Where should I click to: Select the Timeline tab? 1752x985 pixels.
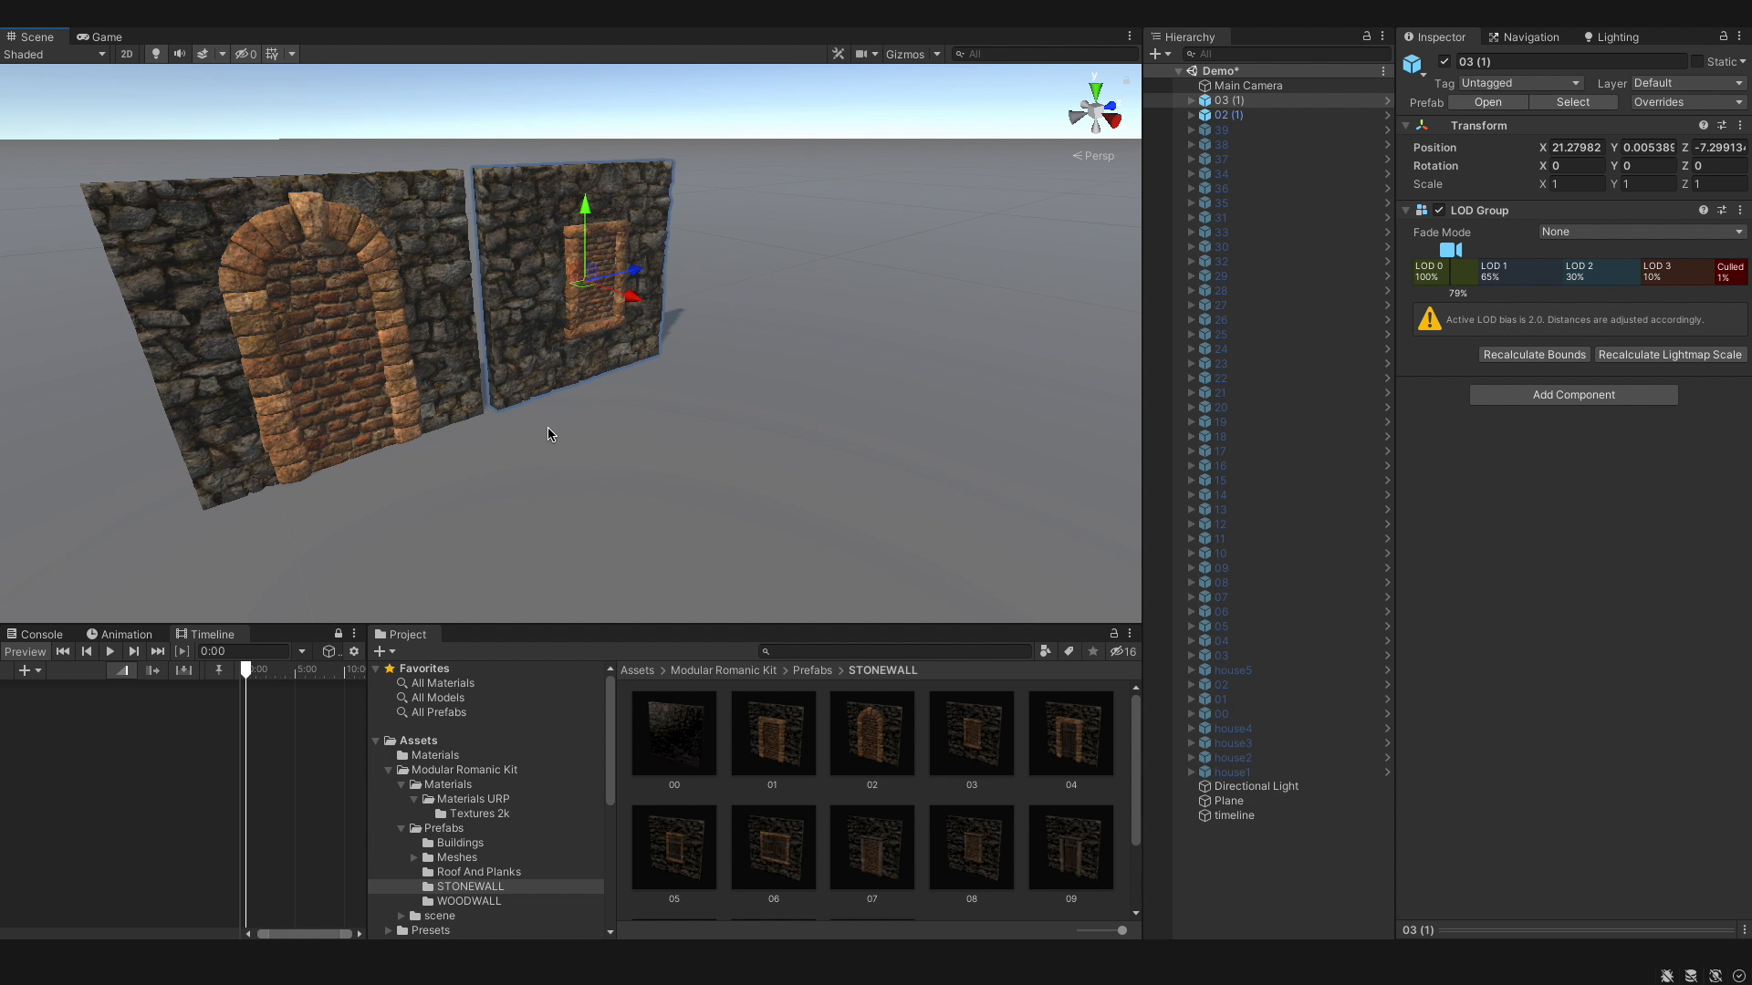(x=205, y=634)
